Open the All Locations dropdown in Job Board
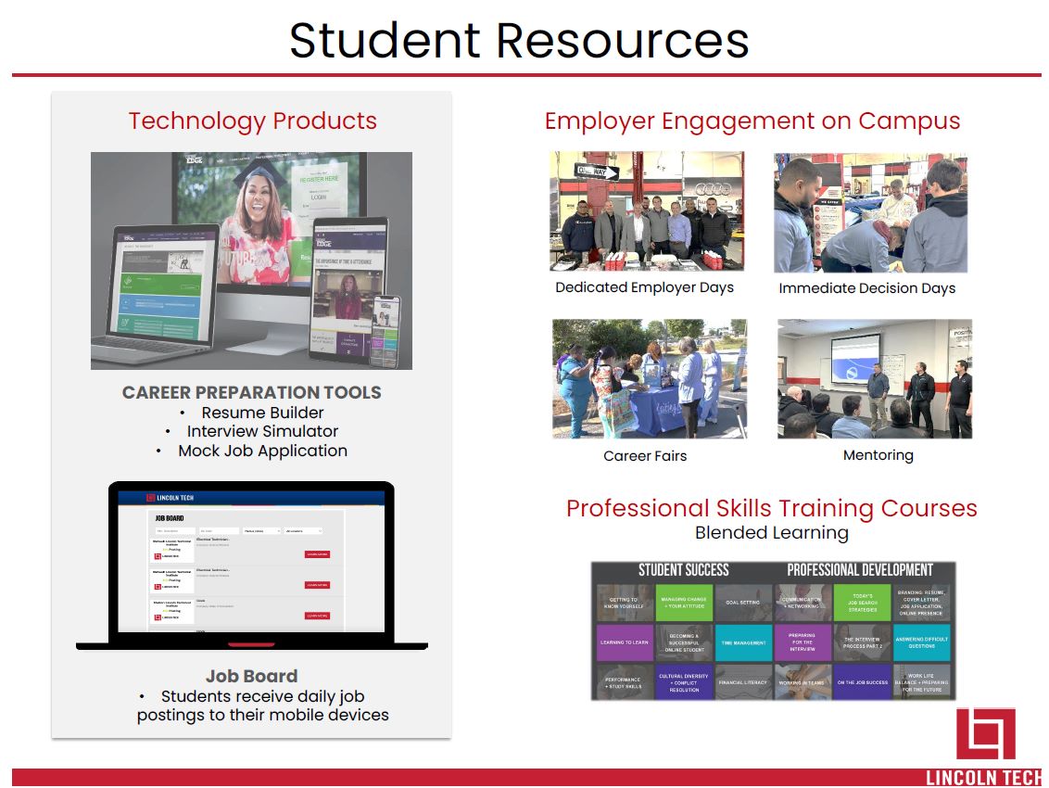Viewport: 1049px width, 788px height. point(303,531)
